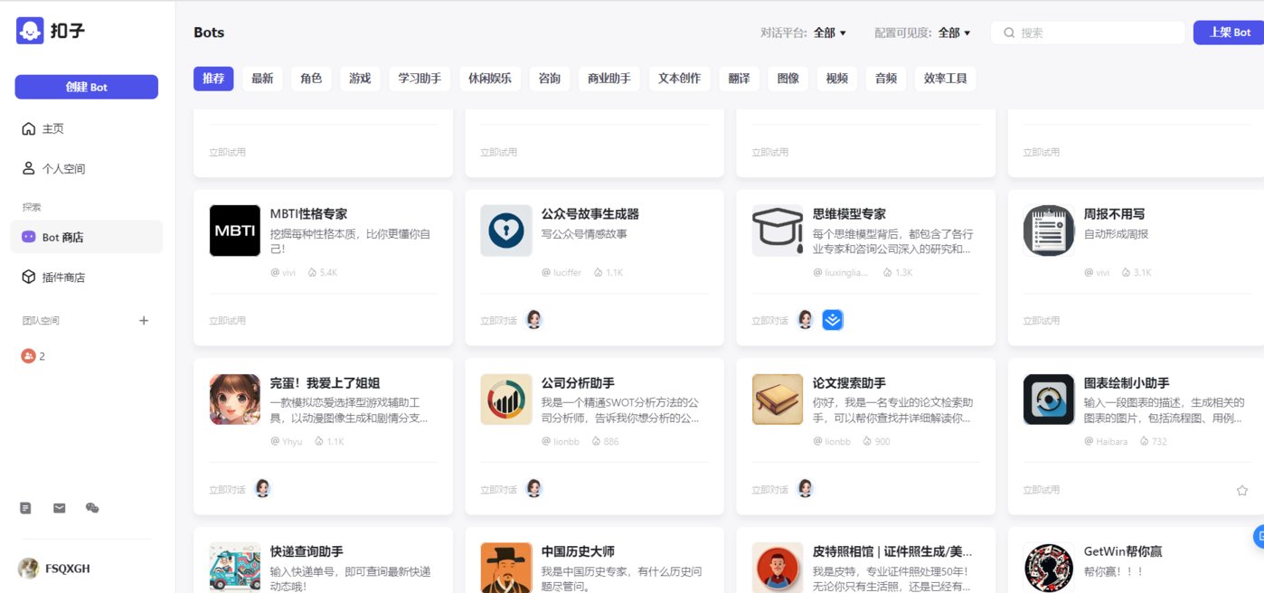Select the 图像 category tab
Screen dimensions: 1264x593
click(788, 79)
